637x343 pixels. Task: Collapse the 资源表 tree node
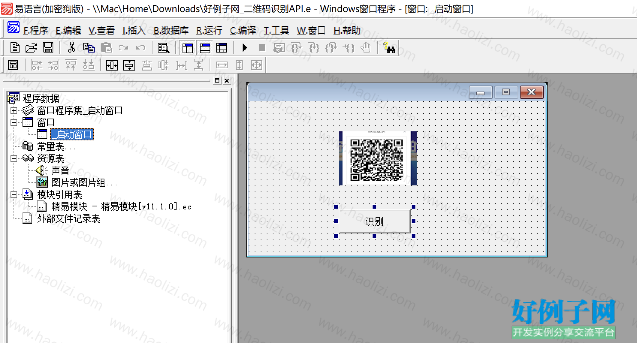[14, 159]
